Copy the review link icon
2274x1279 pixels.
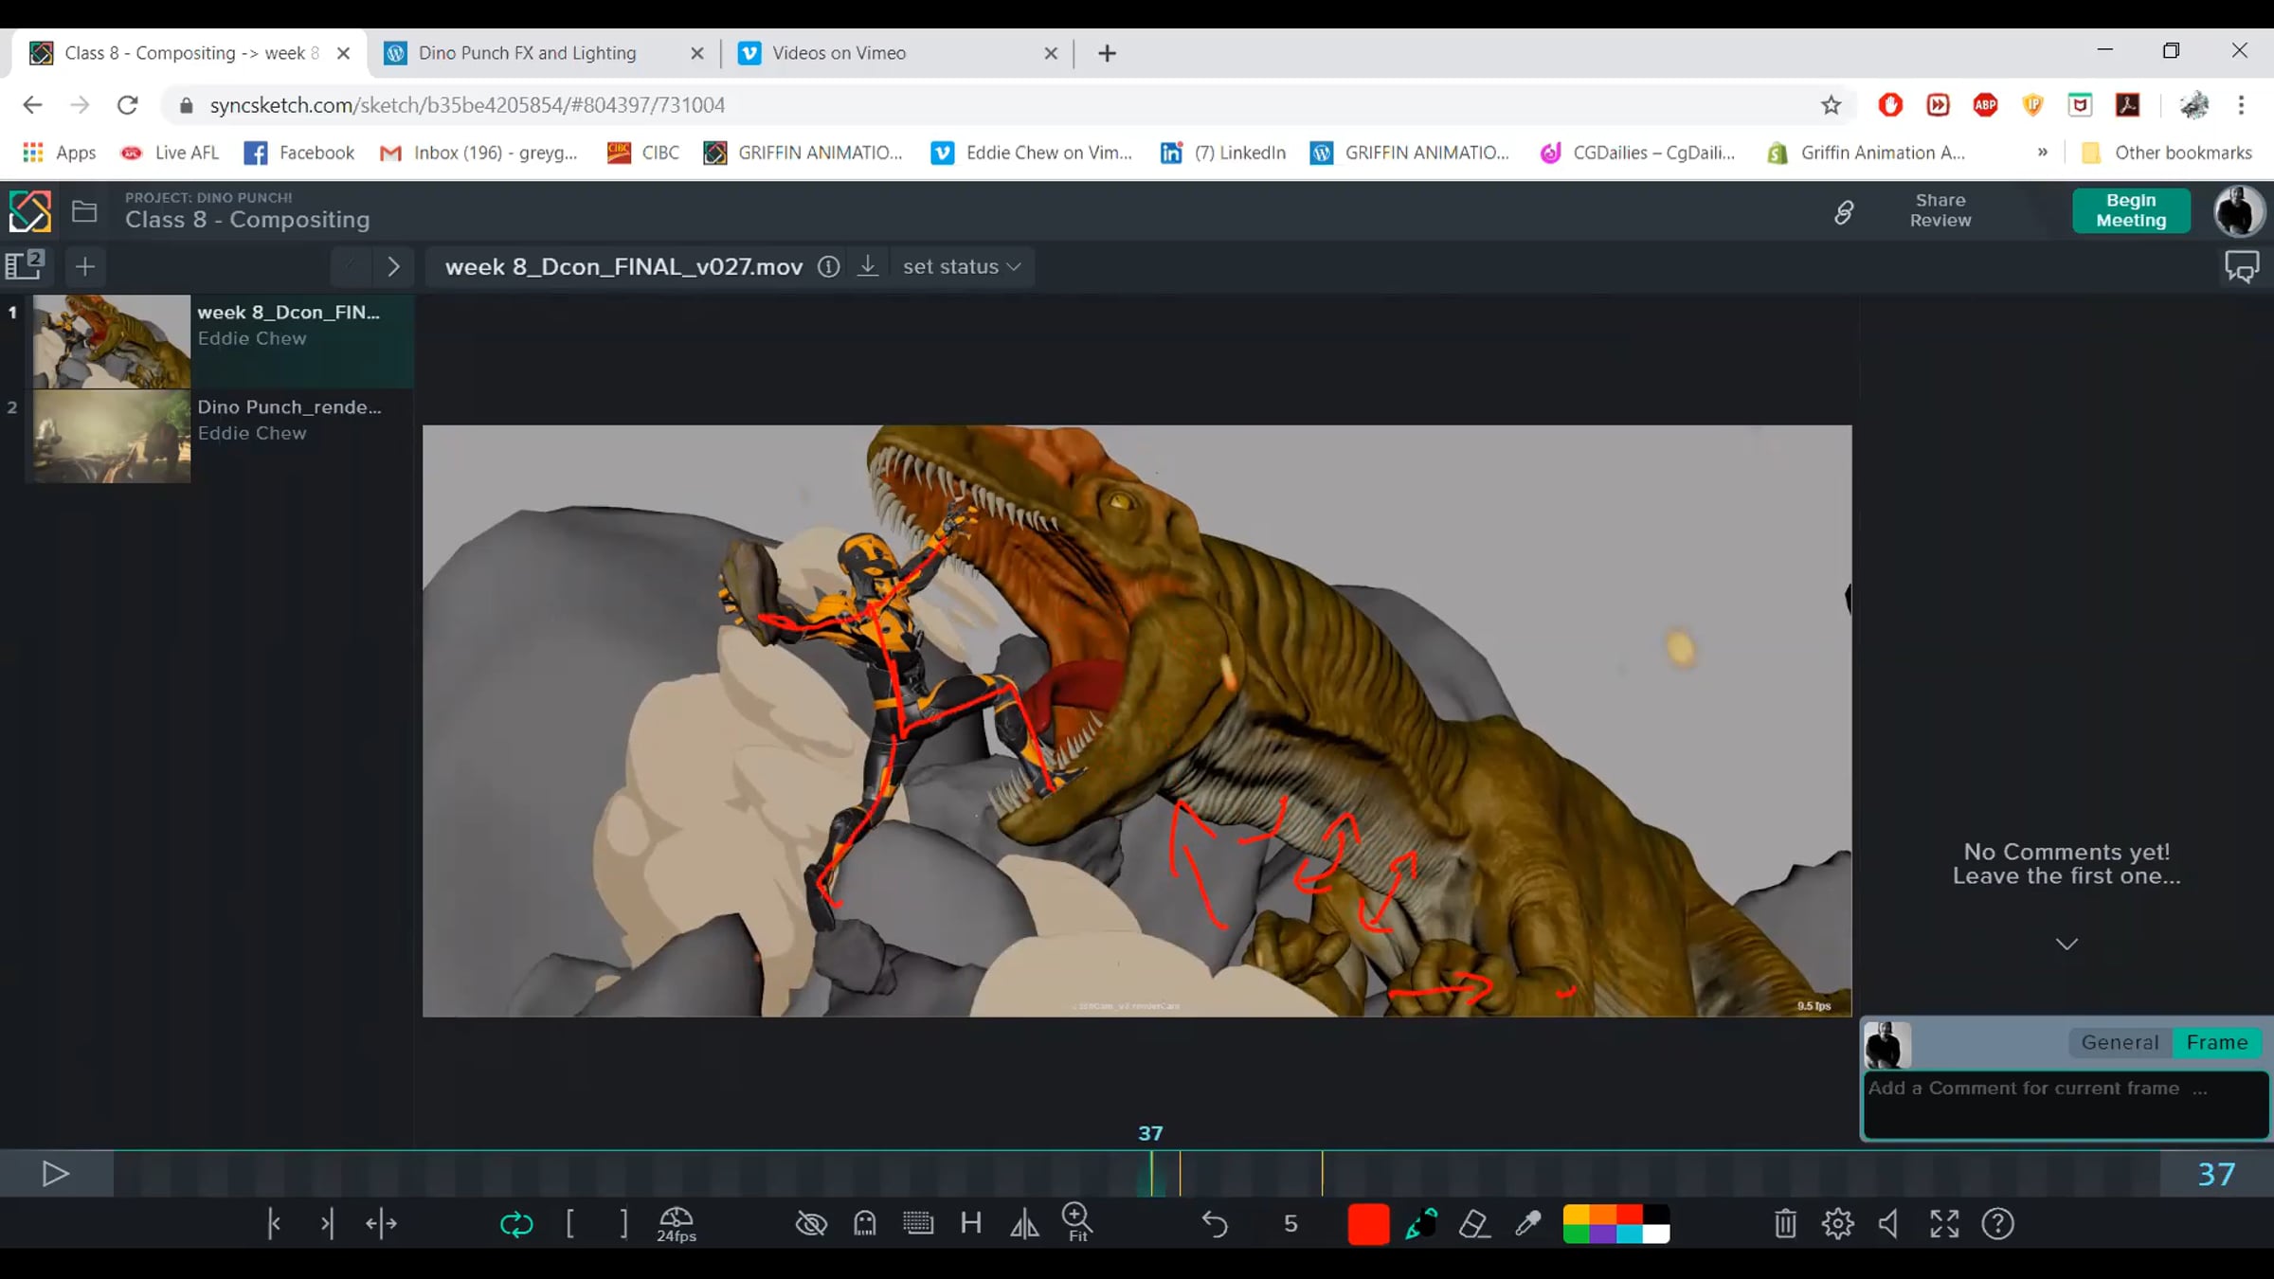coord(1844,211)
